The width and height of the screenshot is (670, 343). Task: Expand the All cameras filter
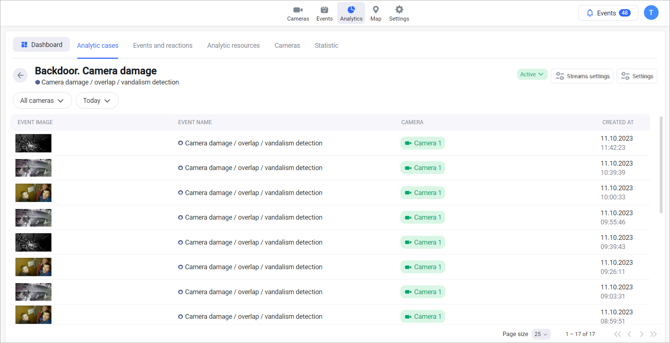tap(42, 100)
